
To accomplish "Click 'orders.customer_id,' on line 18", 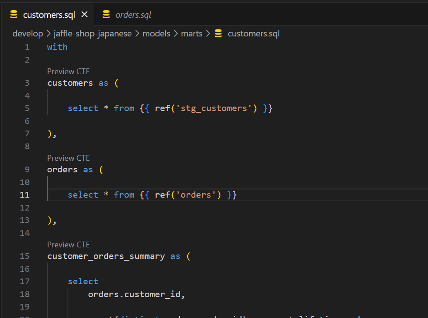I will [136, 294].
